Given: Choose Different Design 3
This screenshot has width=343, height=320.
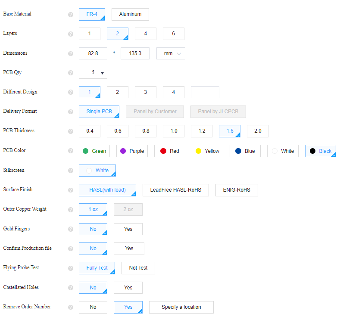Looking at the screenshot, I should [146, 92].
